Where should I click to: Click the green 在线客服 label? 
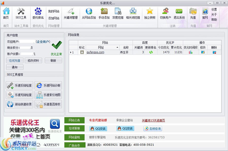click(x=74, y=128)
